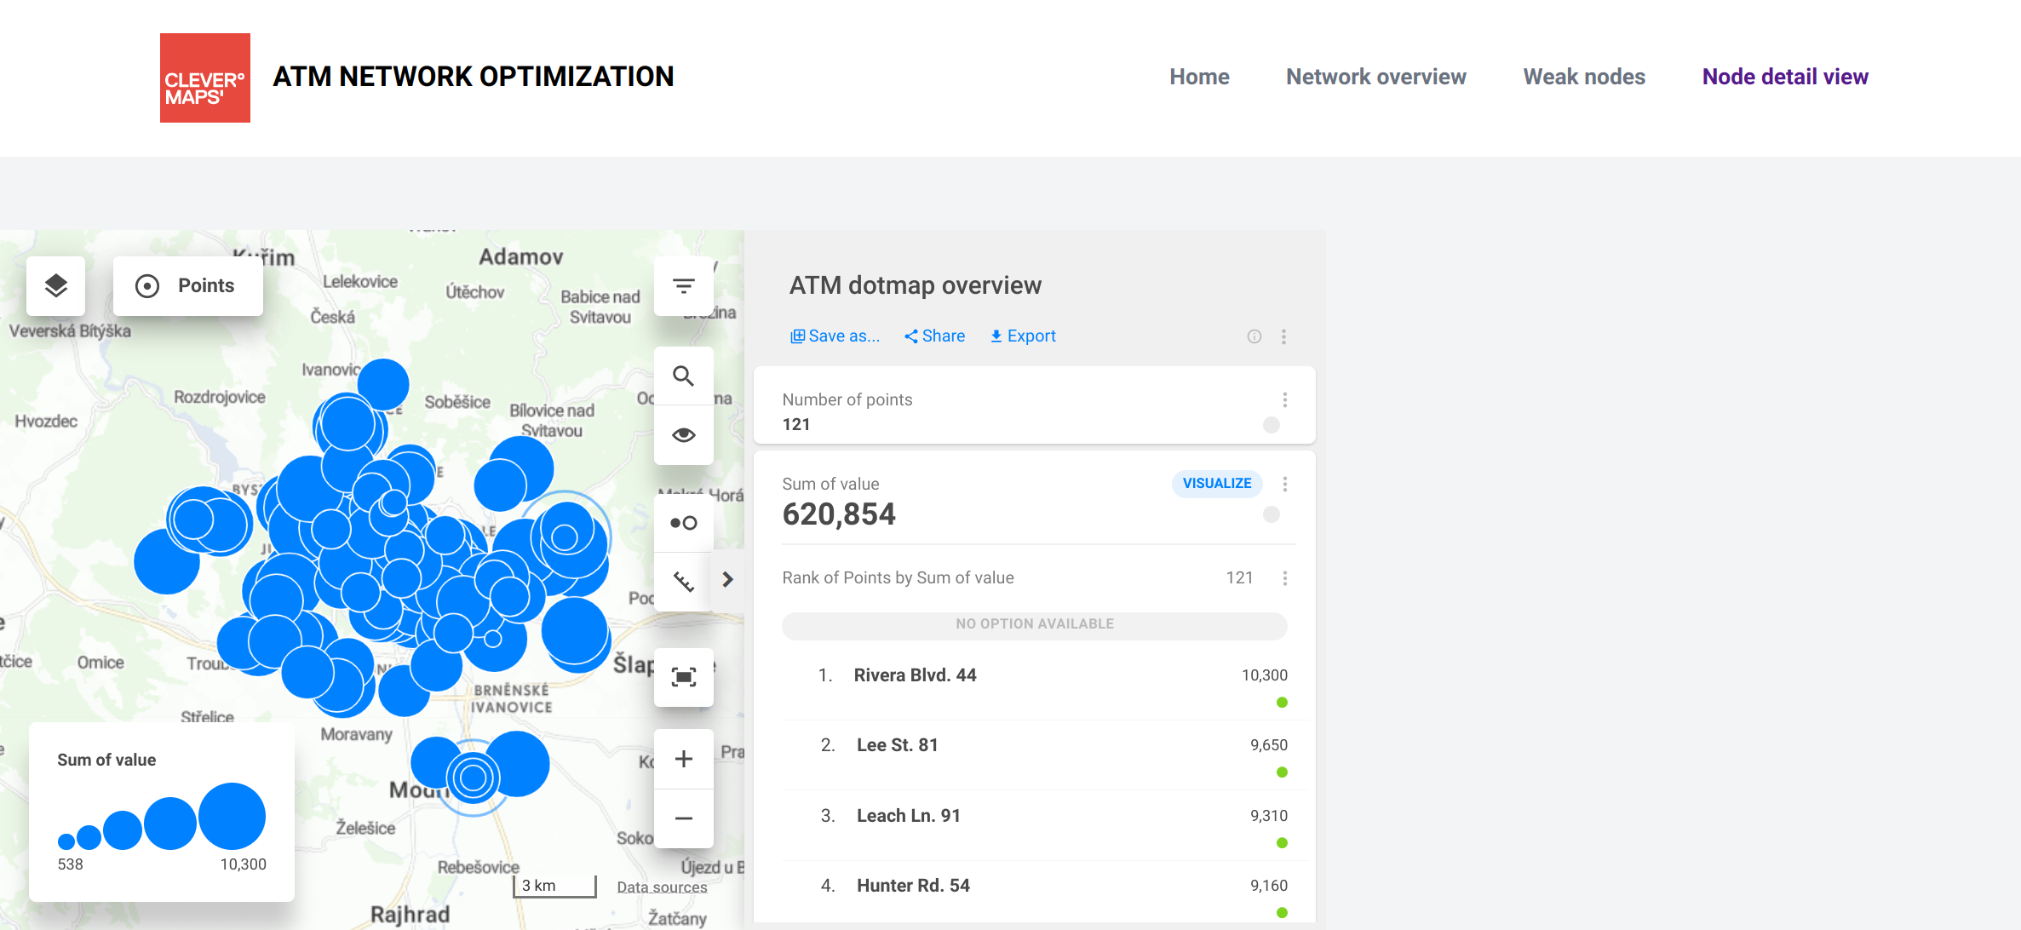Toggle map visibility eye icon
The image size is (2021, 930).
coord(683,435)
